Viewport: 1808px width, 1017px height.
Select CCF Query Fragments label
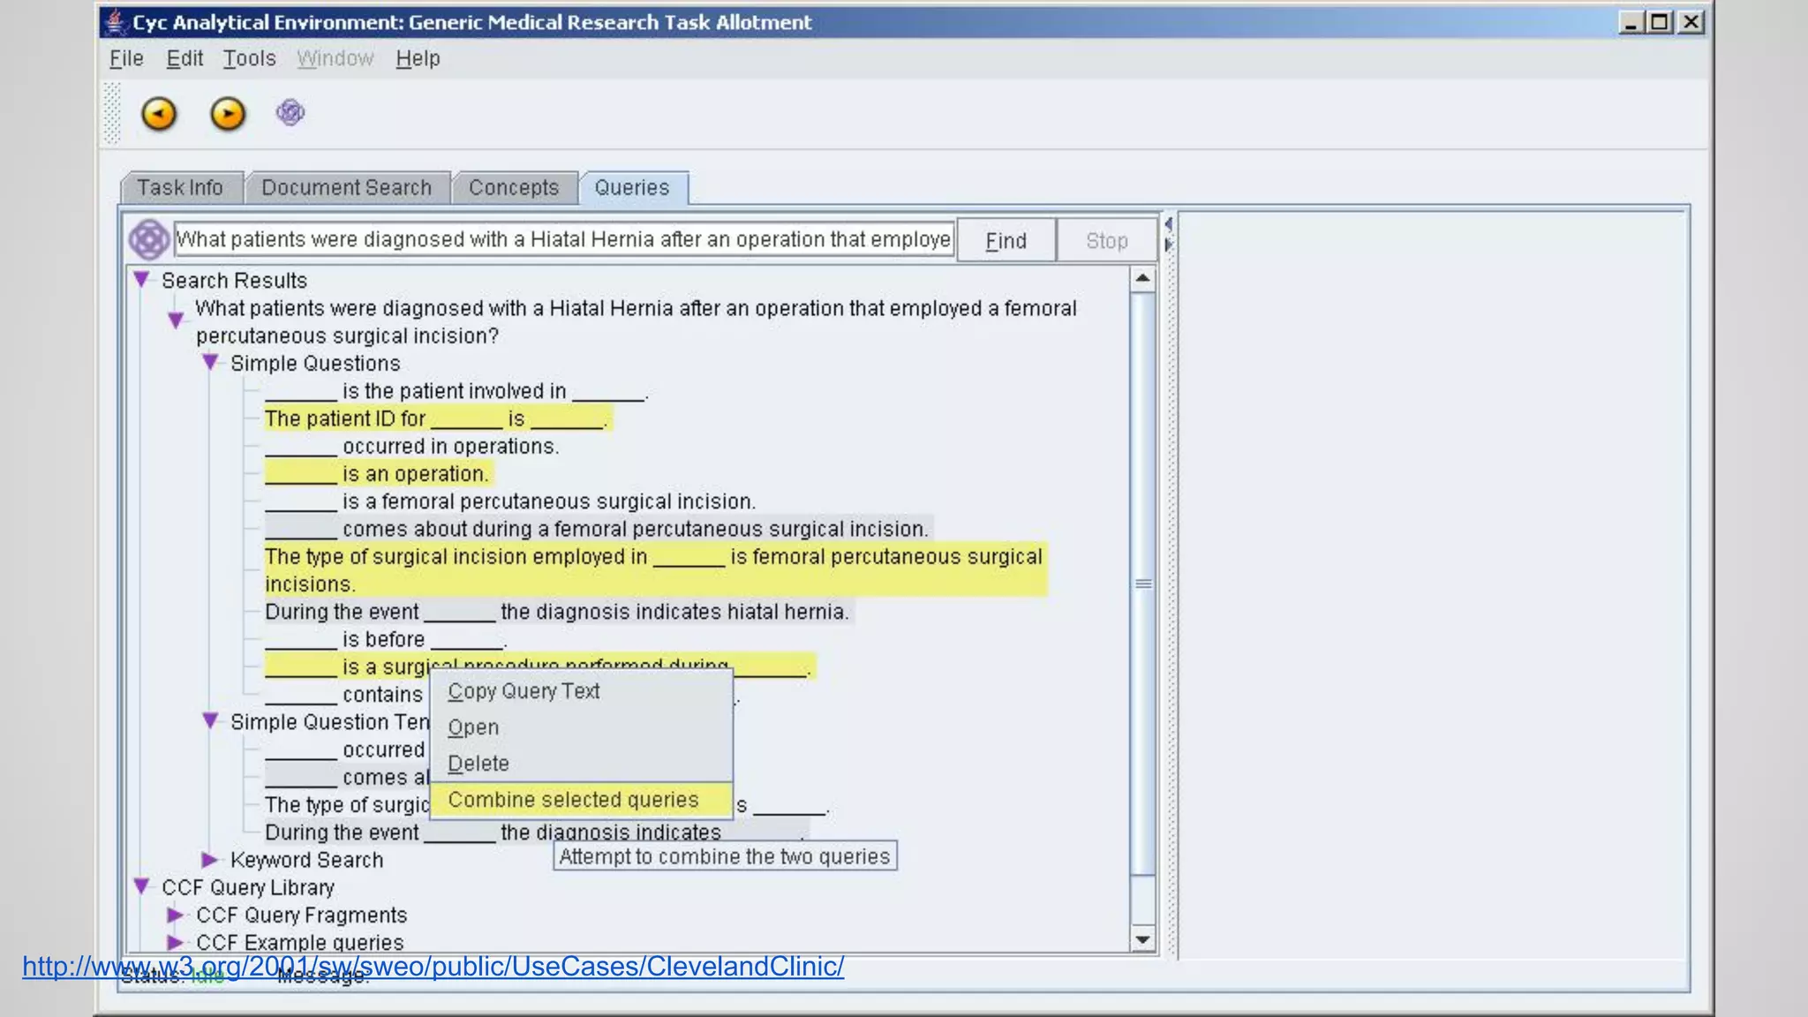301,915
